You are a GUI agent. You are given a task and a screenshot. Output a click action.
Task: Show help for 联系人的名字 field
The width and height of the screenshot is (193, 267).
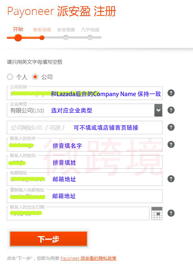171,145
